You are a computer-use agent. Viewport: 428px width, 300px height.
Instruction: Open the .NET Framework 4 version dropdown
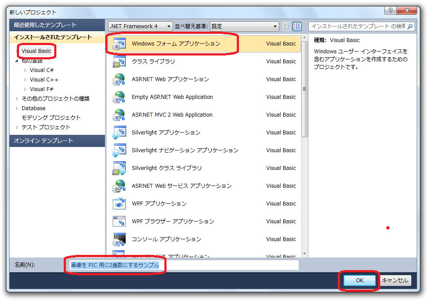(x=140, y=26)
